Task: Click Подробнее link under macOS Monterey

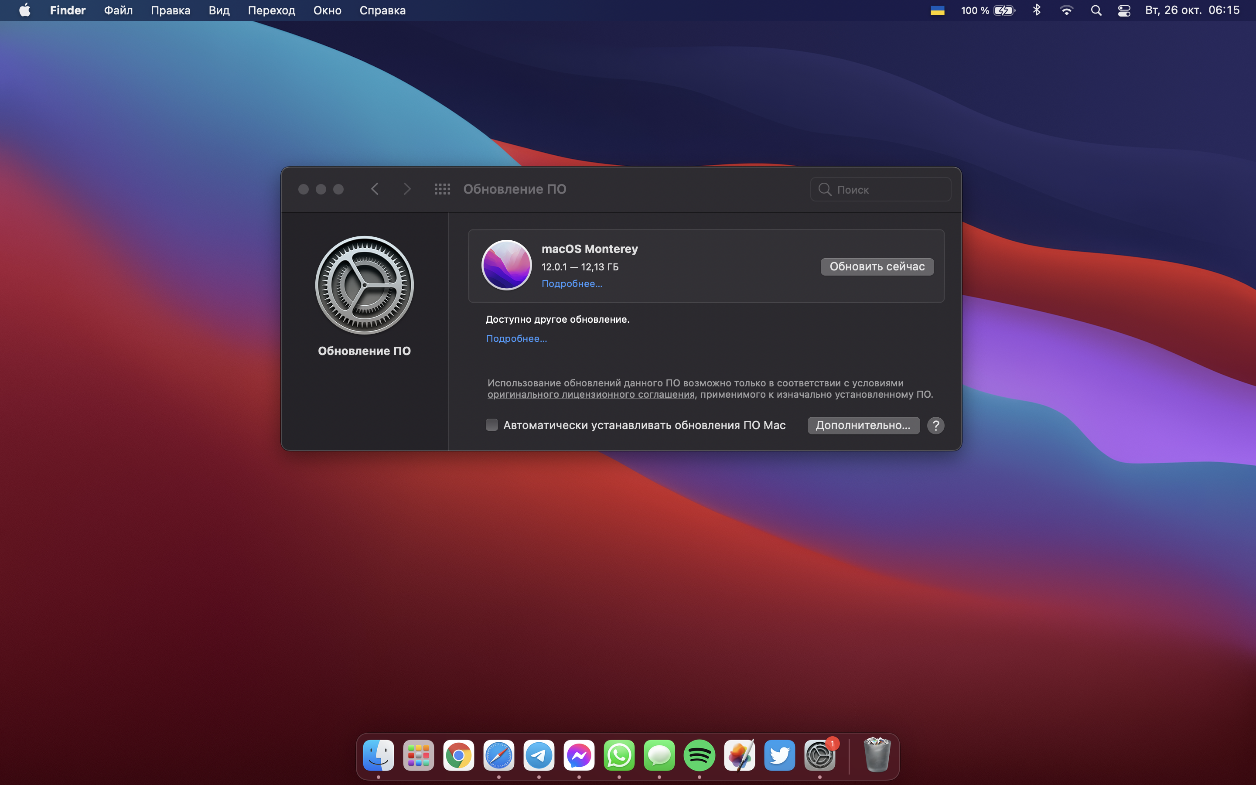Action: tap(571, 283)
